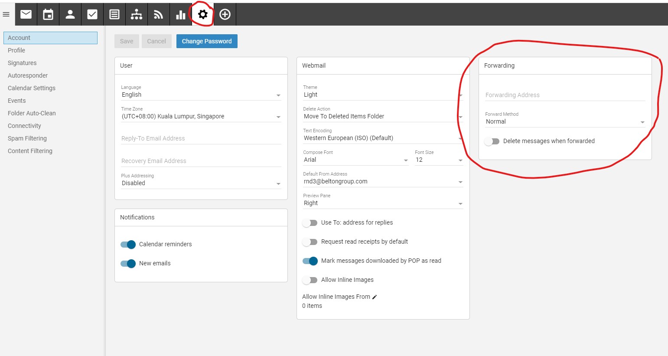
Task: Open the Language dropdown
Action: (201, 92)
